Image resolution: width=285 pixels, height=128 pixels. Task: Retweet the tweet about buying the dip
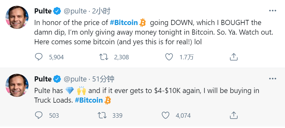pos(104,57)
